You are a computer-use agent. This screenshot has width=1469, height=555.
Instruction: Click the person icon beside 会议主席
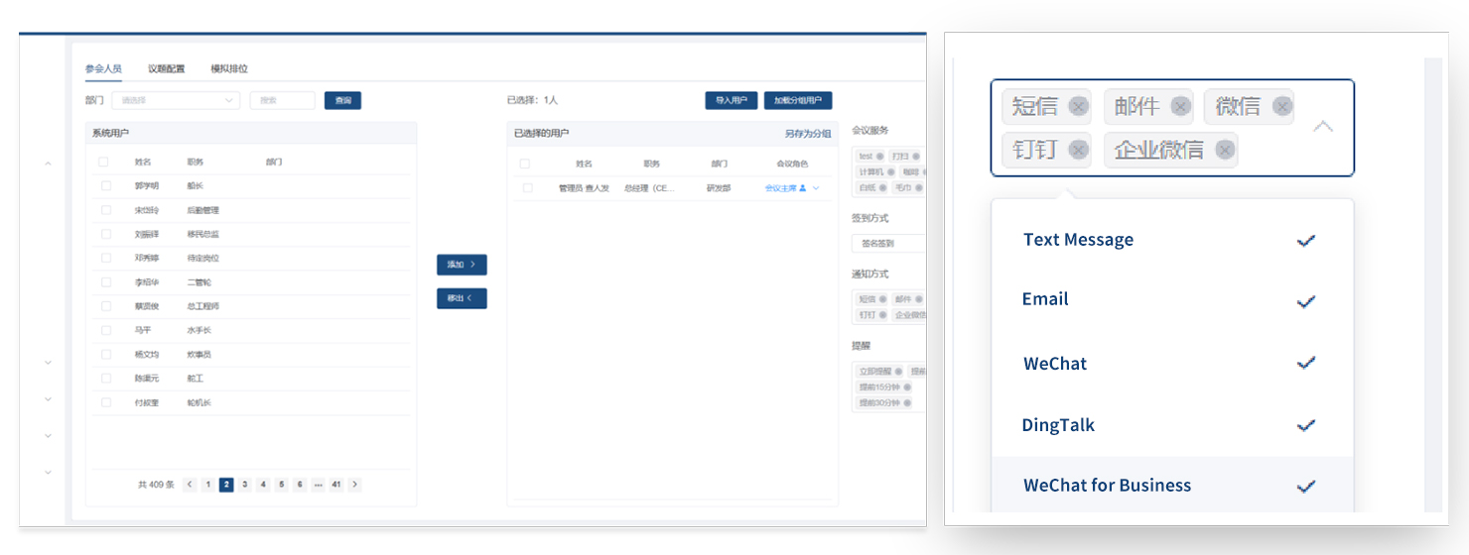(x=802, y=188)
